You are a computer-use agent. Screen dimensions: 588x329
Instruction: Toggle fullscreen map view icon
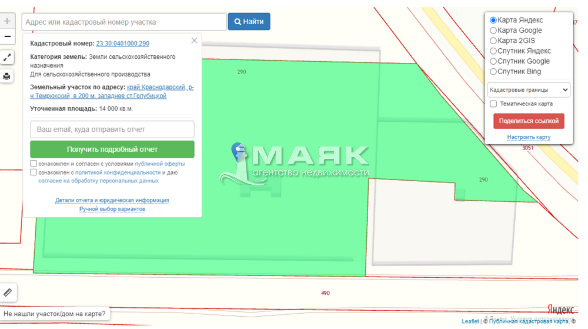click(7, 58)
